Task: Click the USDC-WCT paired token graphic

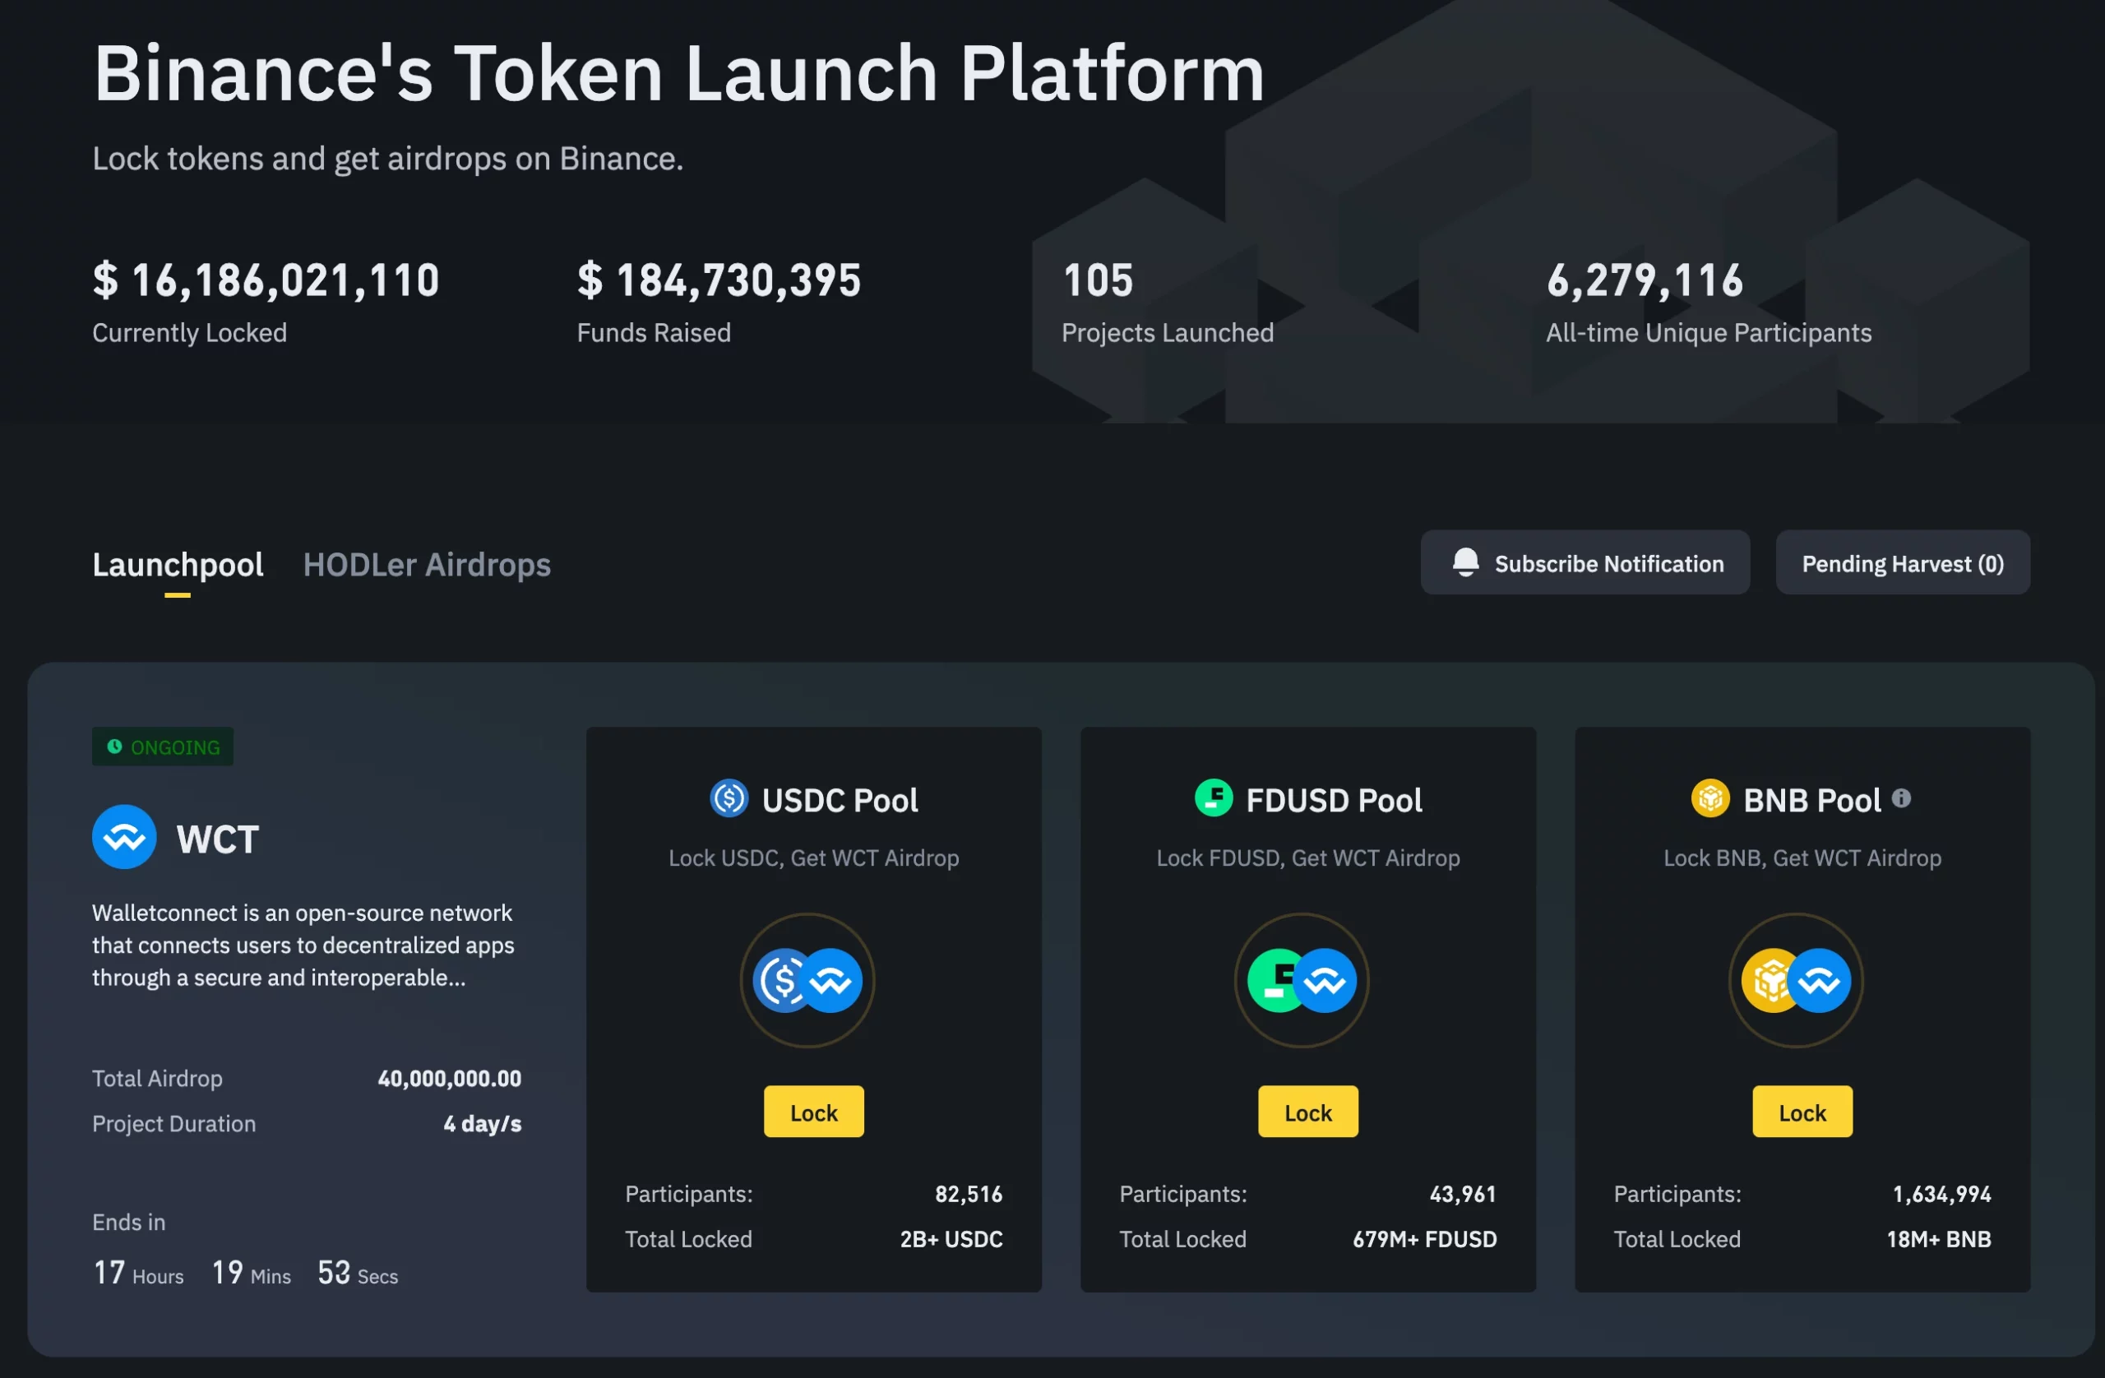Action: coord(807,981)
